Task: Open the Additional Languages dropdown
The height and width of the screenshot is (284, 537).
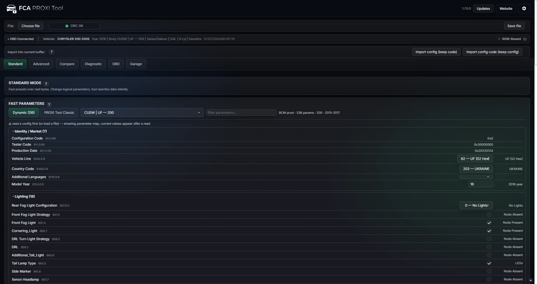Action: pos(476,177)
